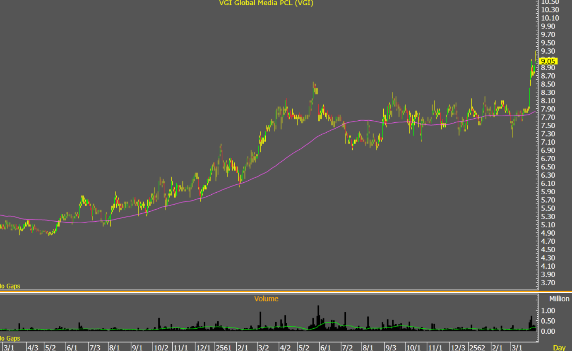Click the Day timeframe label

click(x=559, y=348)
